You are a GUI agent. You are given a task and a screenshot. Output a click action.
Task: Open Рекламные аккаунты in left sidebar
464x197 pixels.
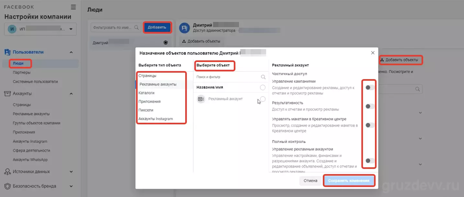[31, 114]
